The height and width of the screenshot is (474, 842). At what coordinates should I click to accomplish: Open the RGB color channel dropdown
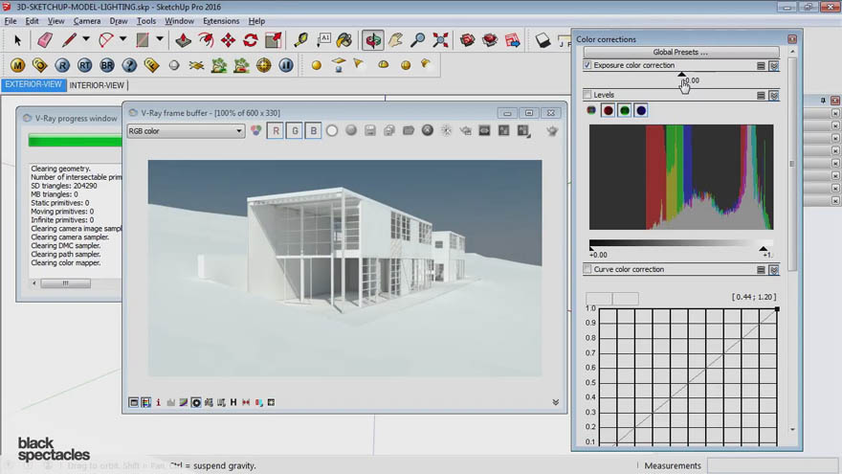click(186, 131)
